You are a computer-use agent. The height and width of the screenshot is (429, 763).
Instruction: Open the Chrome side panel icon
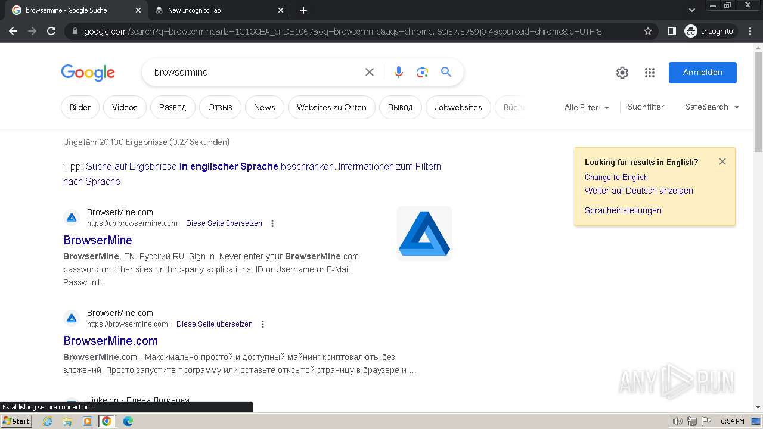pyautogui.click(x=672, y=31)
